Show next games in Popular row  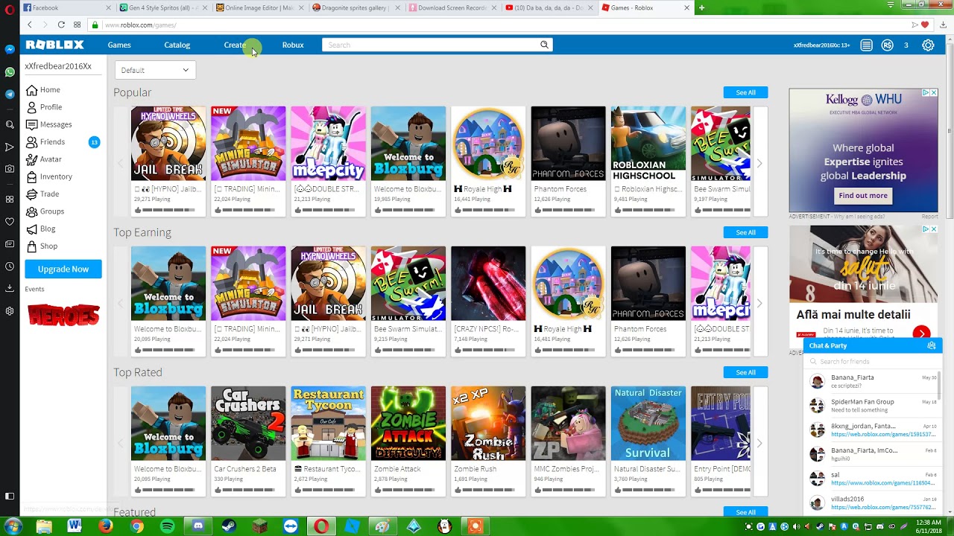coord(759,163)
